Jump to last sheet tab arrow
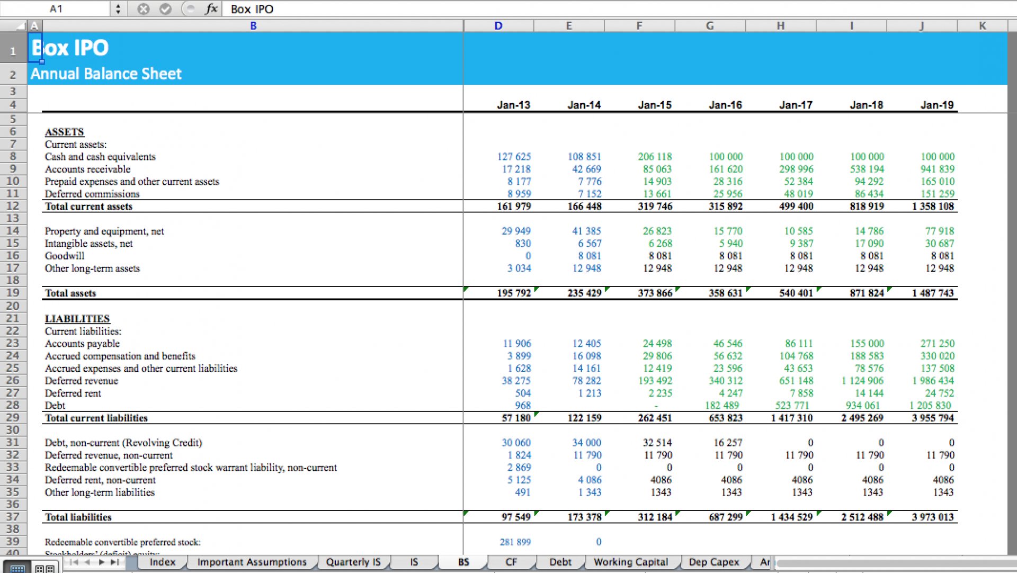The image size is (1017, 573). (114, 562)
